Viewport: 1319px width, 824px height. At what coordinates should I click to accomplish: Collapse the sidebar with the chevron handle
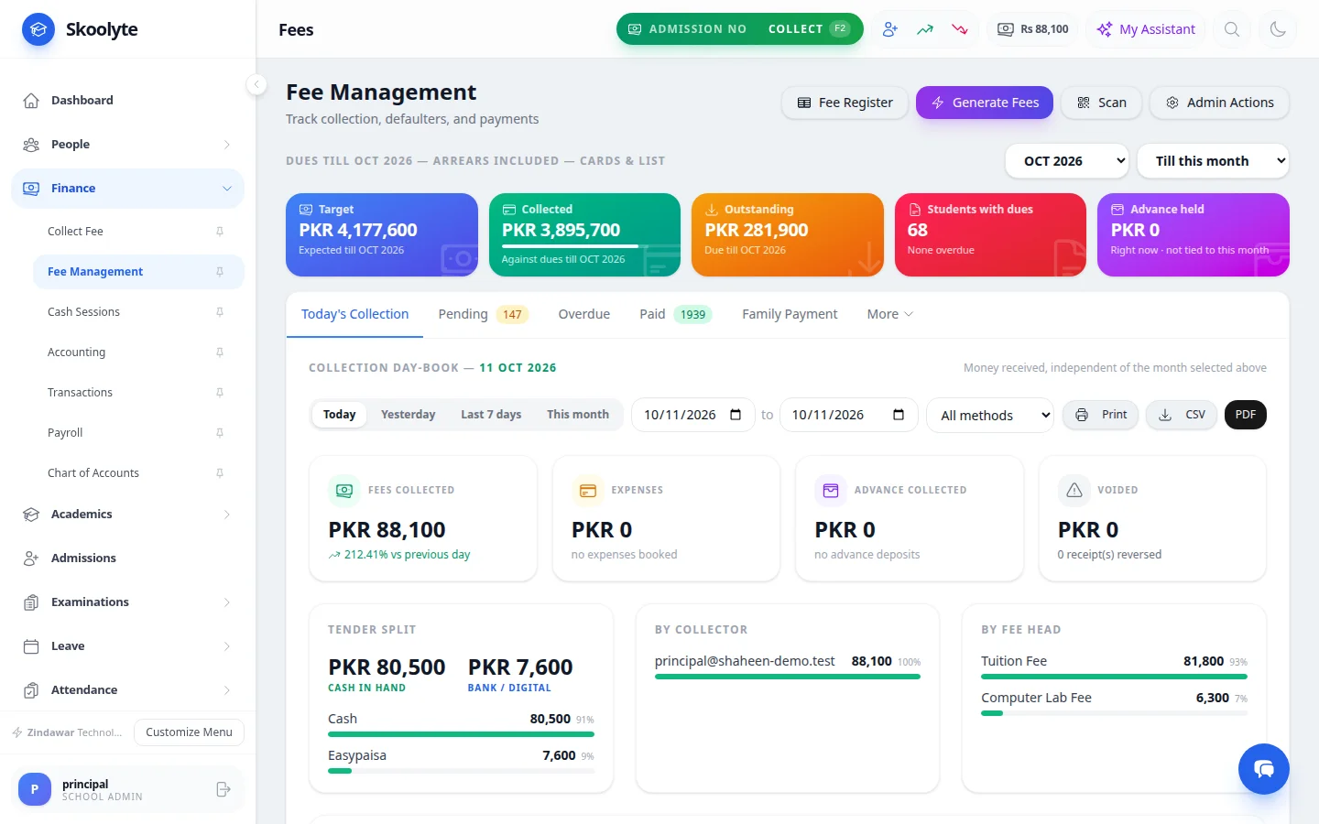256,84
